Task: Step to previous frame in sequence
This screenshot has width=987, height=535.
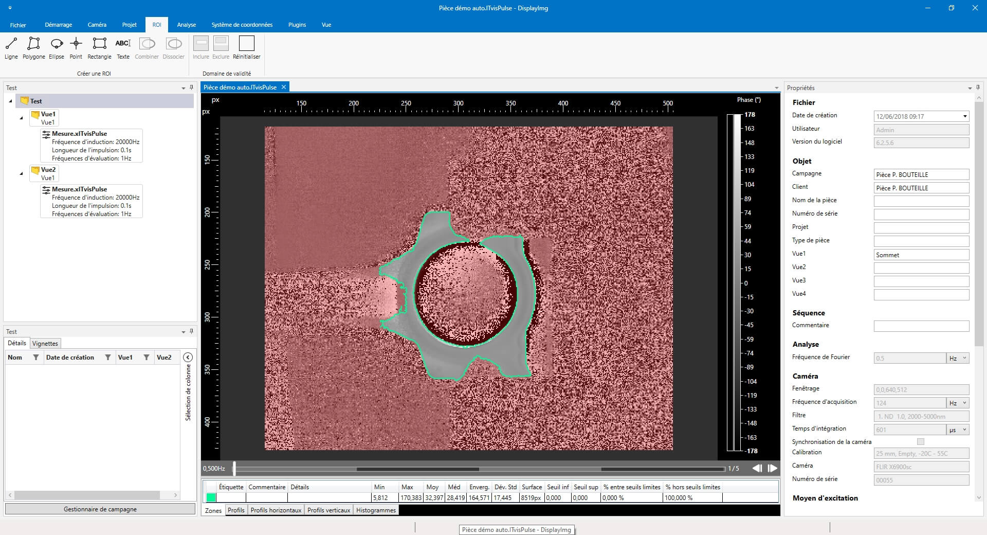Action: 757,468
